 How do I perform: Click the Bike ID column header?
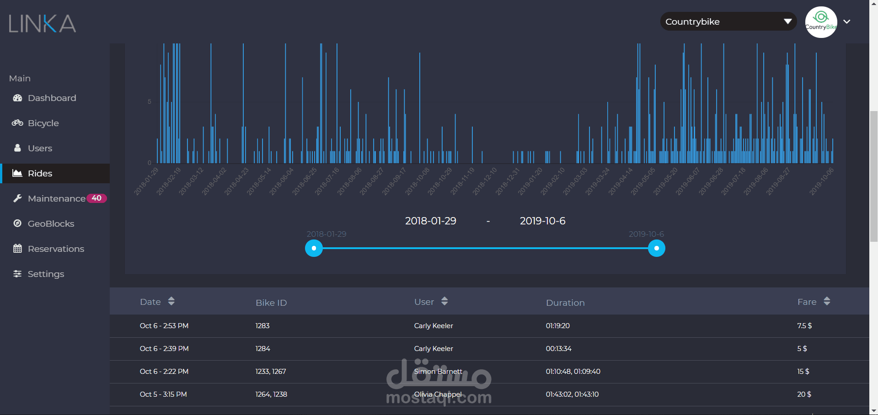coord(271,303)
